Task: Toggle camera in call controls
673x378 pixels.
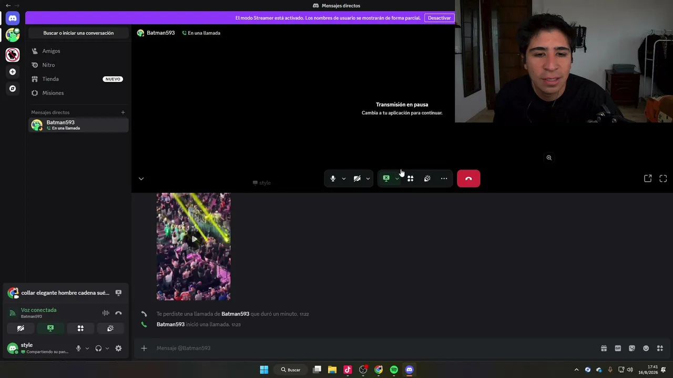Action: coord(357,178)
